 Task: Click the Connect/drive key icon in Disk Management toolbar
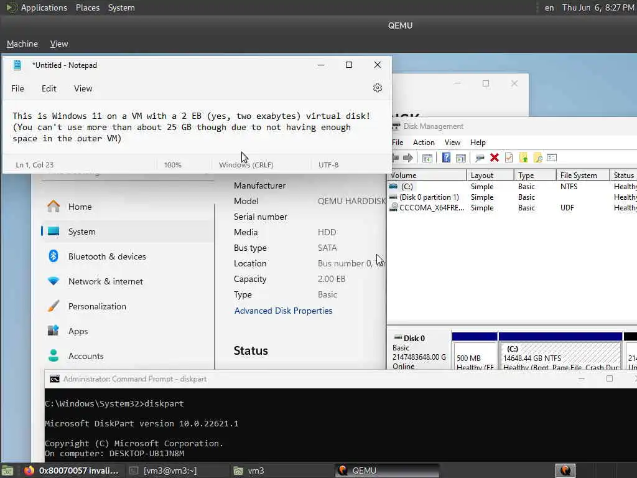[x=480, y=158]
